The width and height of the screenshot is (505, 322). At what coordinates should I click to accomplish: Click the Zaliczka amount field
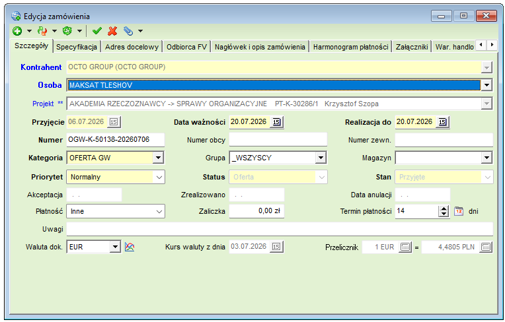256,211
